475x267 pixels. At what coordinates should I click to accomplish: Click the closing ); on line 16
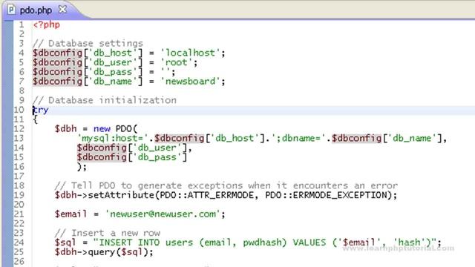[82, 167]
